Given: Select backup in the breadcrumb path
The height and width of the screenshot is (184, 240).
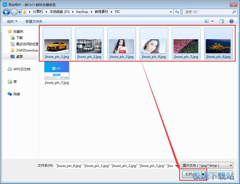Looking at the screenshot, I should 82,12.
